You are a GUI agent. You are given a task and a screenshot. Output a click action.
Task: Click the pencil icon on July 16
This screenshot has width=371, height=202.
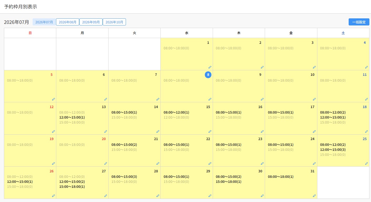coord(262,131)
